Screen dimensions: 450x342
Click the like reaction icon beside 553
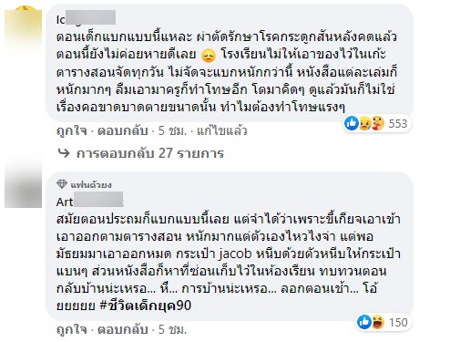click(352, 123)
